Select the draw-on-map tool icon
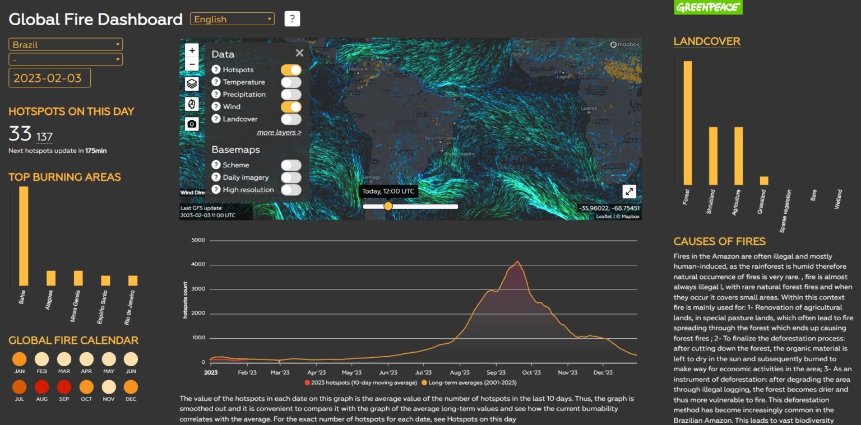 pyautogui.click(x=192, y=103)
